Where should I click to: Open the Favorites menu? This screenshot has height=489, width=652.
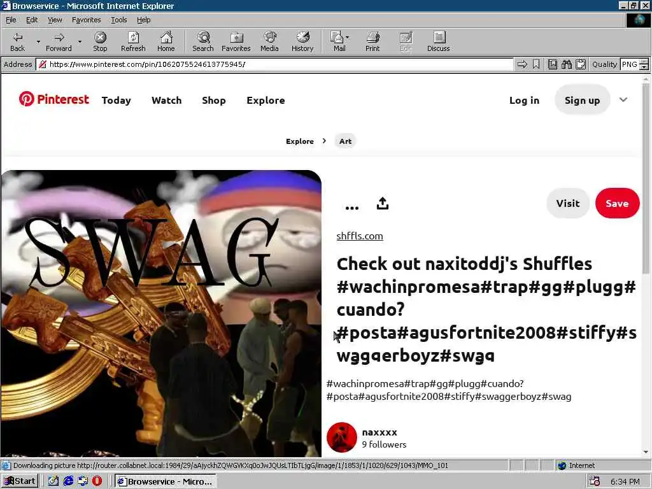[x=86, y=20]
